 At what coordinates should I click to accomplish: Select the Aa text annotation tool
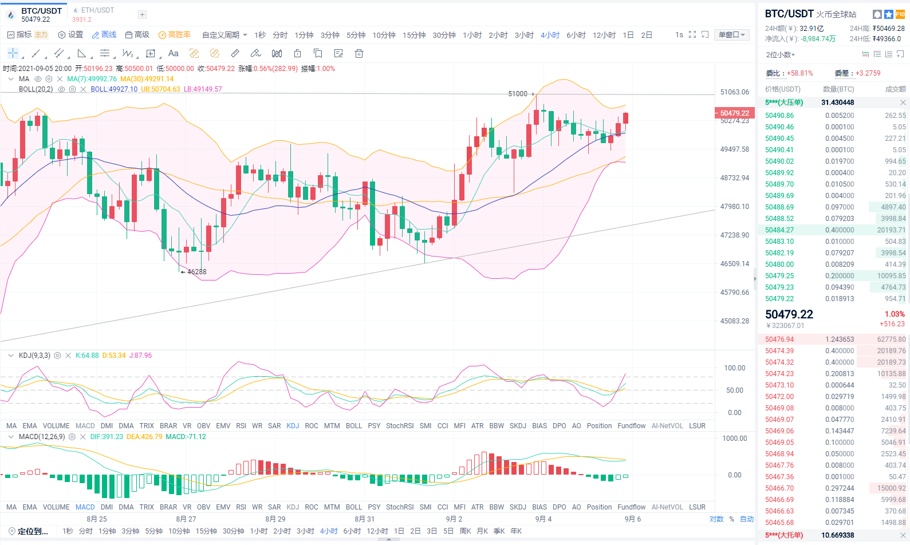(x=174, y=53)
